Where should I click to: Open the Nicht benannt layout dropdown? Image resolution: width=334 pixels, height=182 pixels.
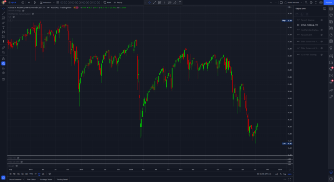pos(293,2)
